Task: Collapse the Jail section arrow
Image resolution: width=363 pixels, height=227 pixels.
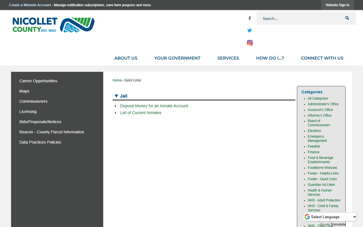Action: click(116, 96)
